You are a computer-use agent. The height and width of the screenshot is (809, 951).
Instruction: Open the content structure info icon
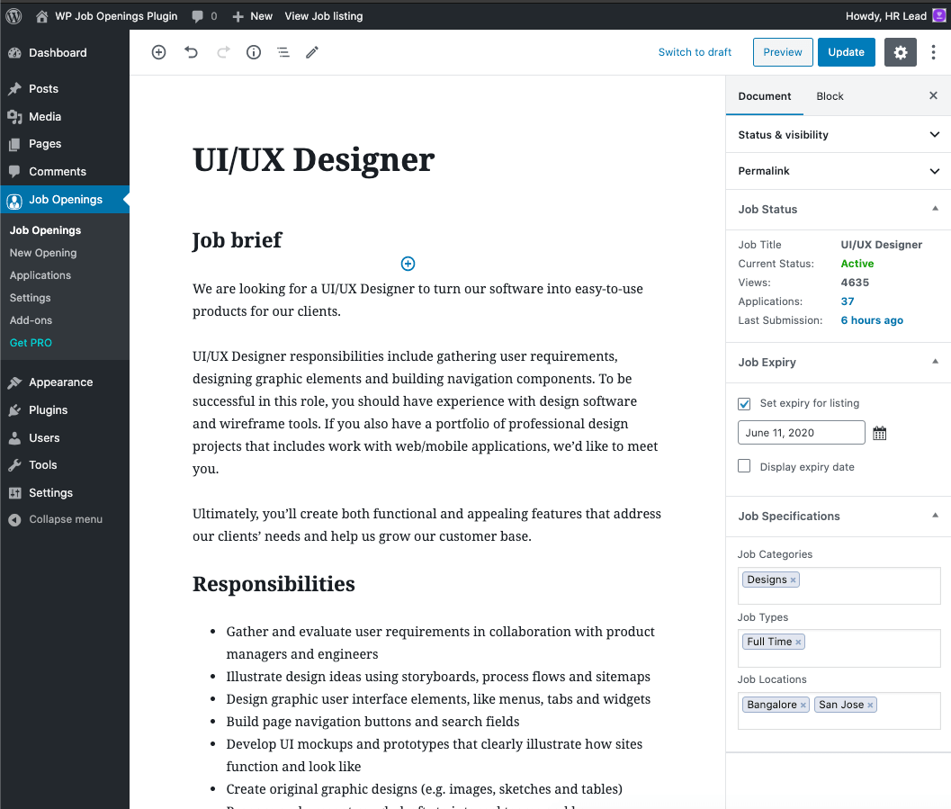click(254, 52)
